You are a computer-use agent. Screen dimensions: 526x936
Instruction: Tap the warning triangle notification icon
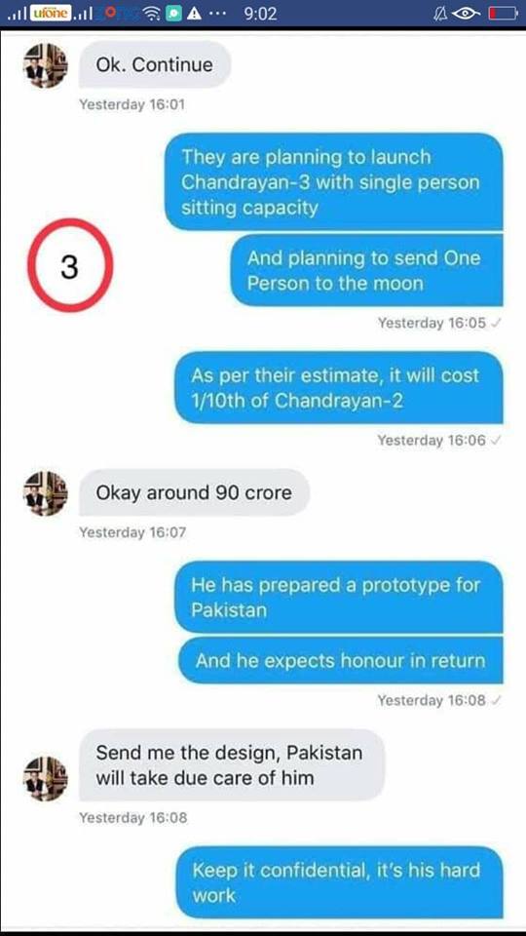tap(194, 13)
